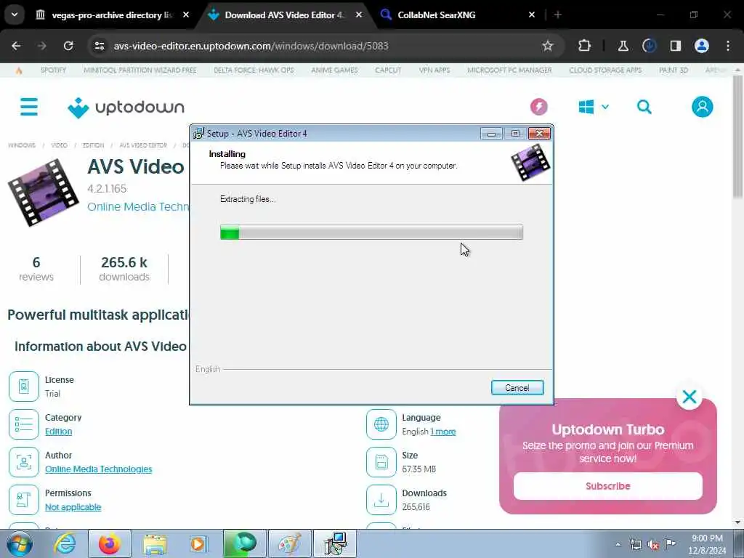The height and width of the screenshot is (558, 744).
Task: Open the Edition category link
Action: [x=58, y=432]
